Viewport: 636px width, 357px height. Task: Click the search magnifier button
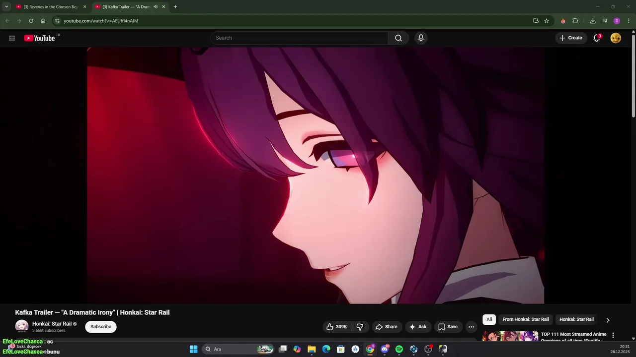(398, 38)
